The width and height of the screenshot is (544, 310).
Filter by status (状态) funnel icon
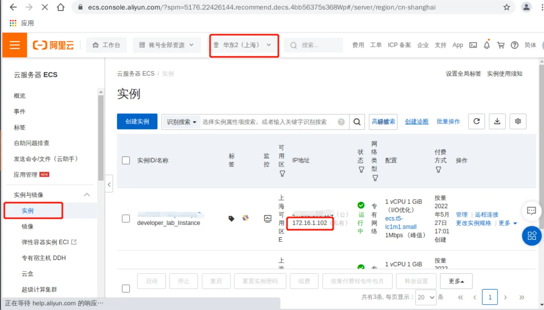click(x=361, y=170)
